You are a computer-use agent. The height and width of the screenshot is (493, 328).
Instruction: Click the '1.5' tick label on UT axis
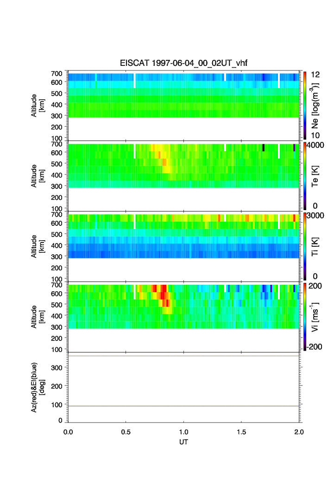[241, 432]
